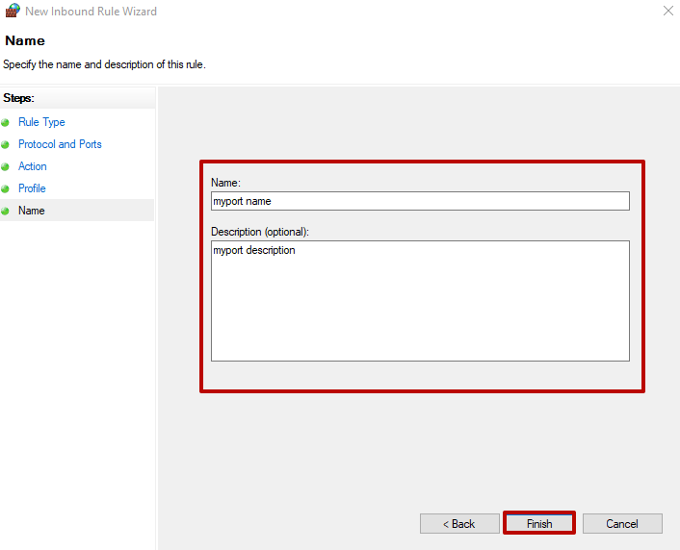Viewport: 680px width, 550px height.
Task: Click the green bullet beside Action
Action: click(5, 166)
